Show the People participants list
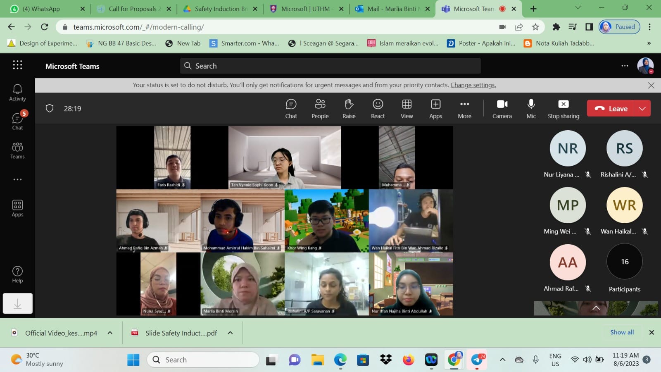The width and height of the screenshot is (661, 372). pyautogui.click(x=320, y=109)
